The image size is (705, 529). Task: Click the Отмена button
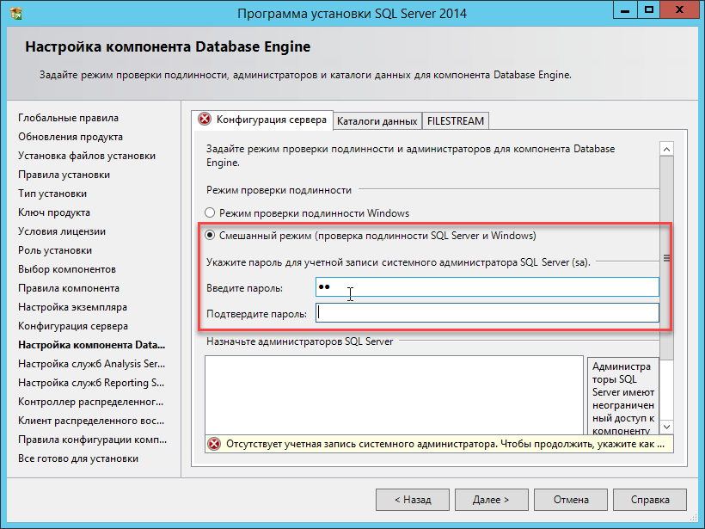571,499
